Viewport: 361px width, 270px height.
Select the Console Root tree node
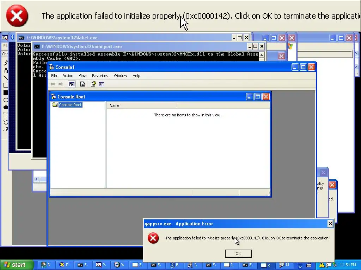(70, 105)
